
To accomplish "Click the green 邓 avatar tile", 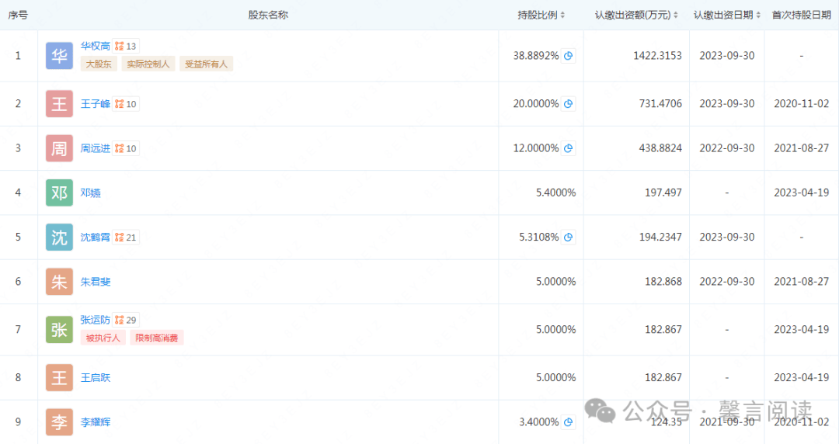I will [x=59, y=193].
